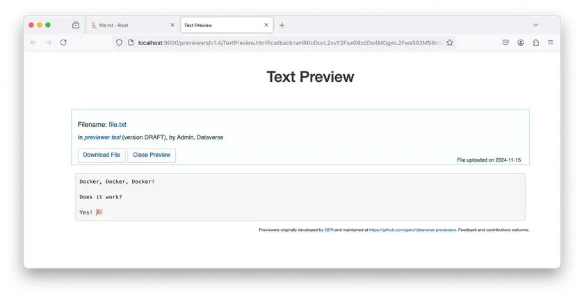
Task: Open the tracking protection shield icon
Action: [119, 42]
